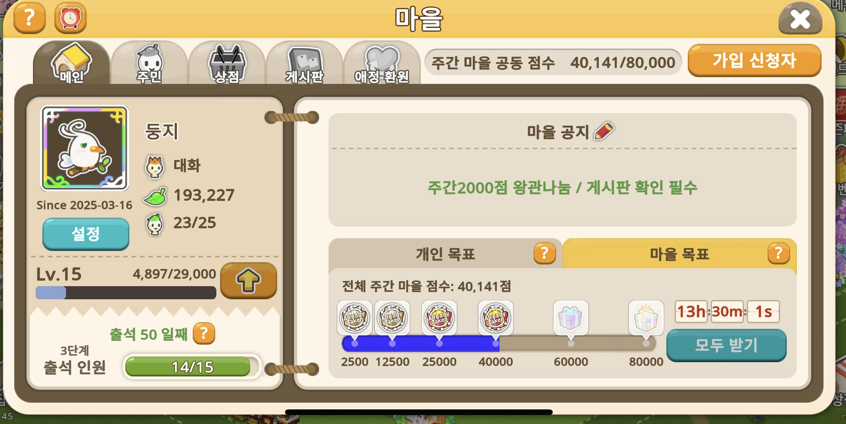Click the 14/15 attendance progress bar
This screenshot has height=424, width=846.
(192, 367)
